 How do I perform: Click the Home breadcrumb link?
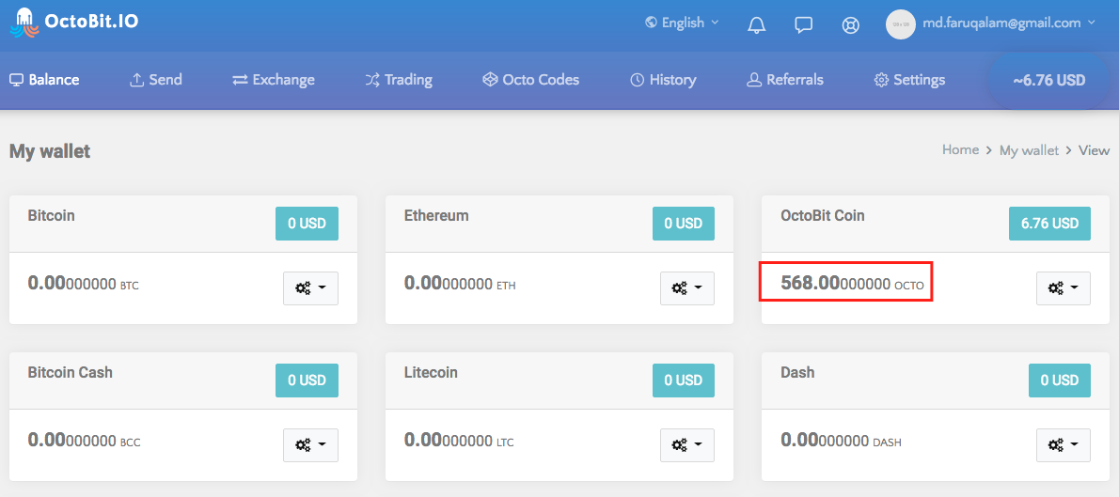pos(961,149)
